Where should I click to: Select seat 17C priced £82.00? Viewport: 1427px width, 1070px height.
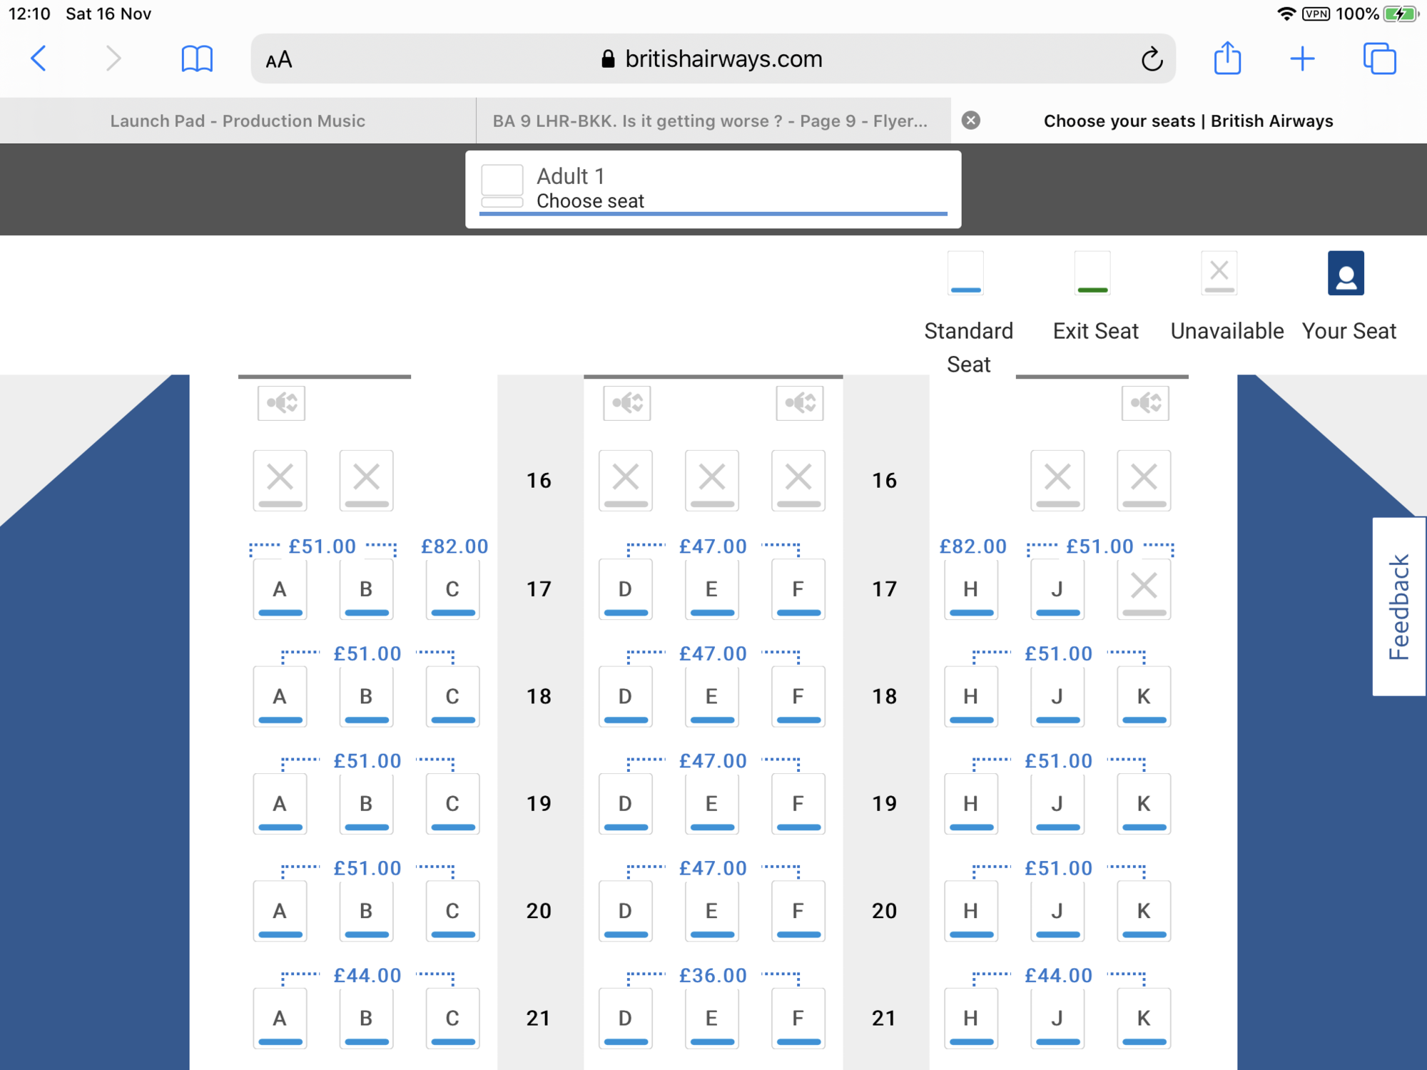click(x=452, y=589)
